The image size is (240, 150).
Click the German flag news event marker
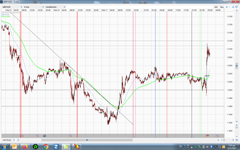(207, 136)
